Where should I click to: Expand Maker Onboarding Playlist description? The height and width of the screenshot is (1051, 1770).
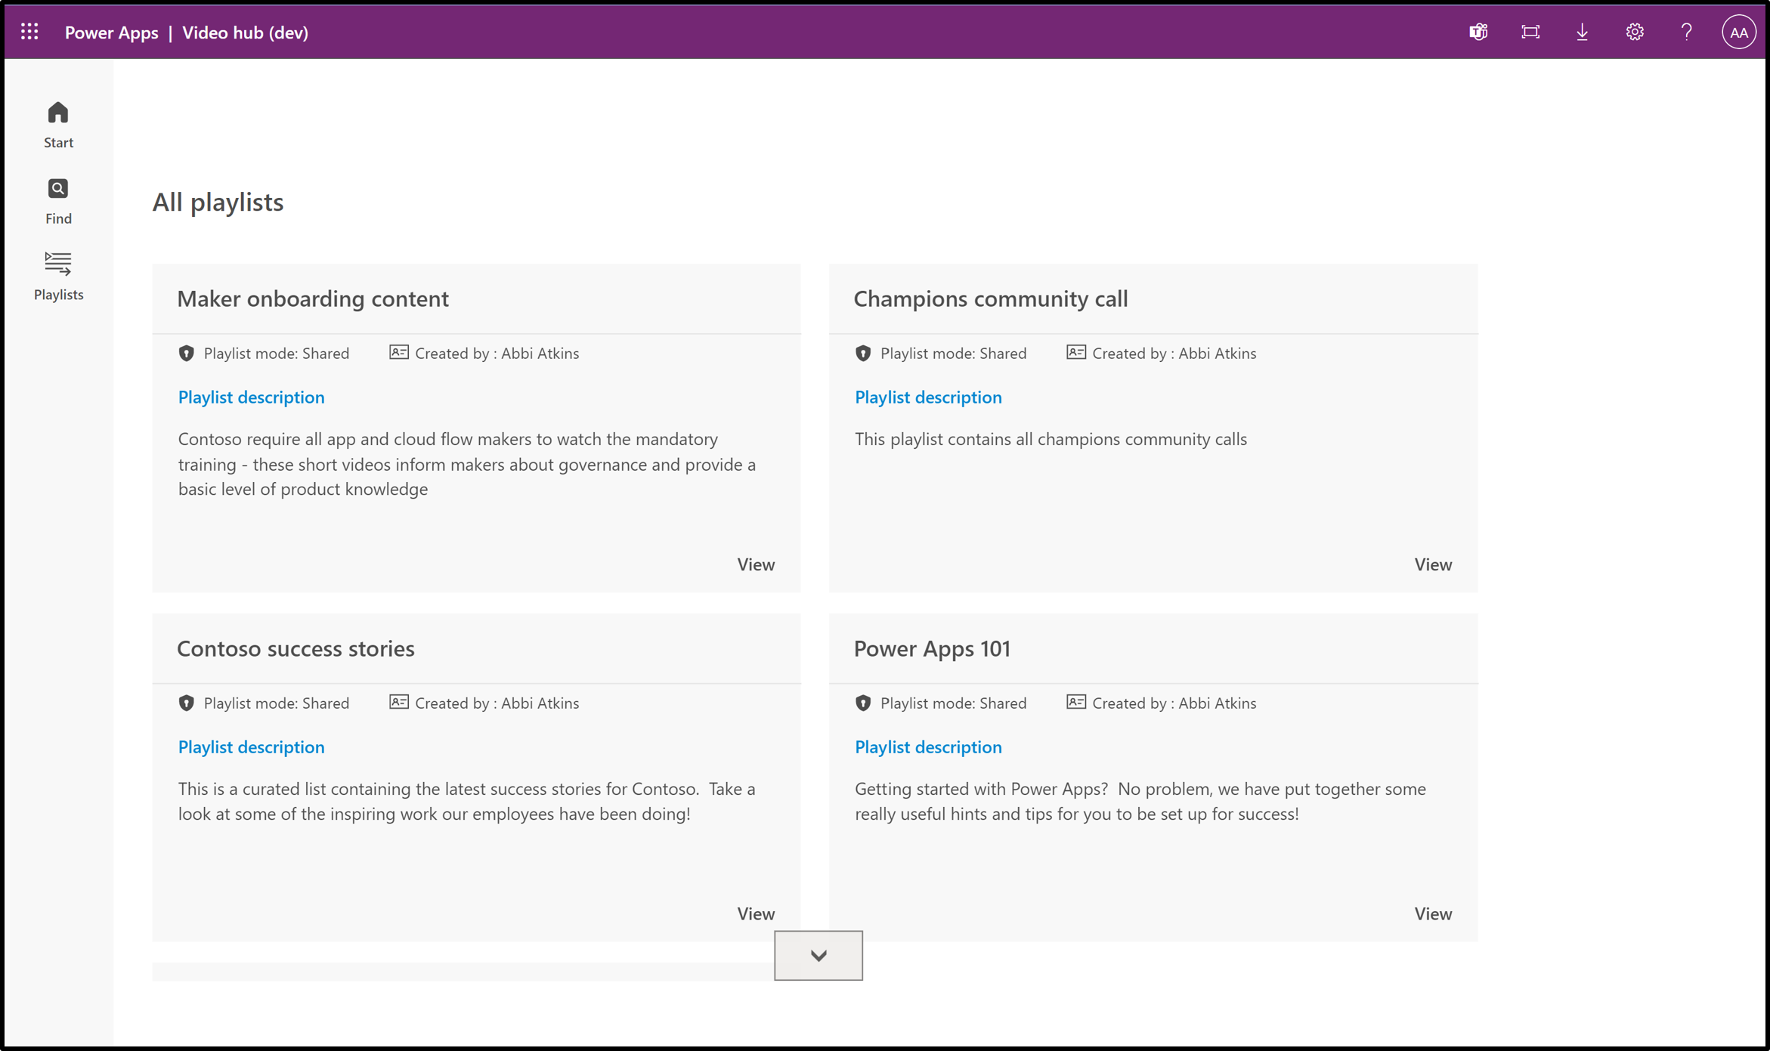click(250, 397)
